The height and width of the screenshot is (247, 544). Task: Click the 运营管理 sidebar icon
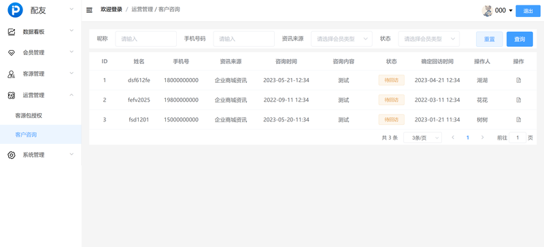pos(12,95)
